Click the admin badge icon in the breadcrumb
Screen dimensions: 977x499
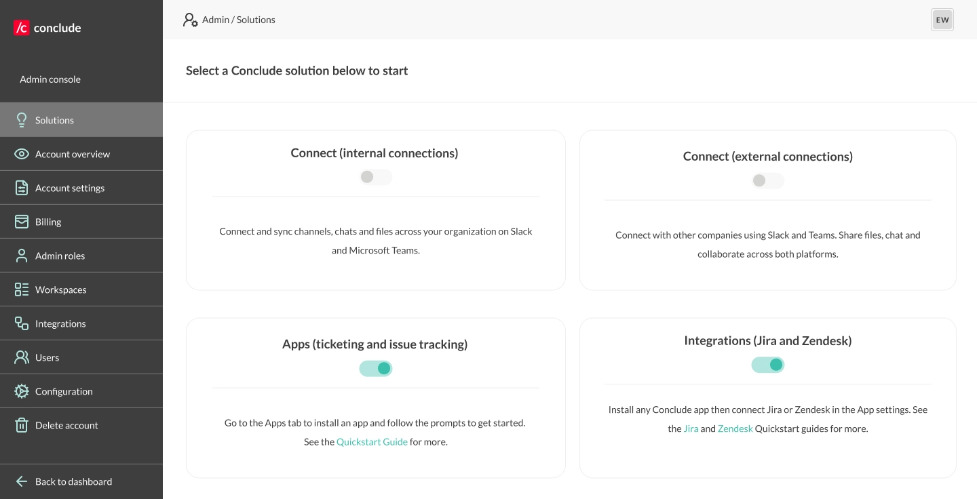[x=190, y=20]
